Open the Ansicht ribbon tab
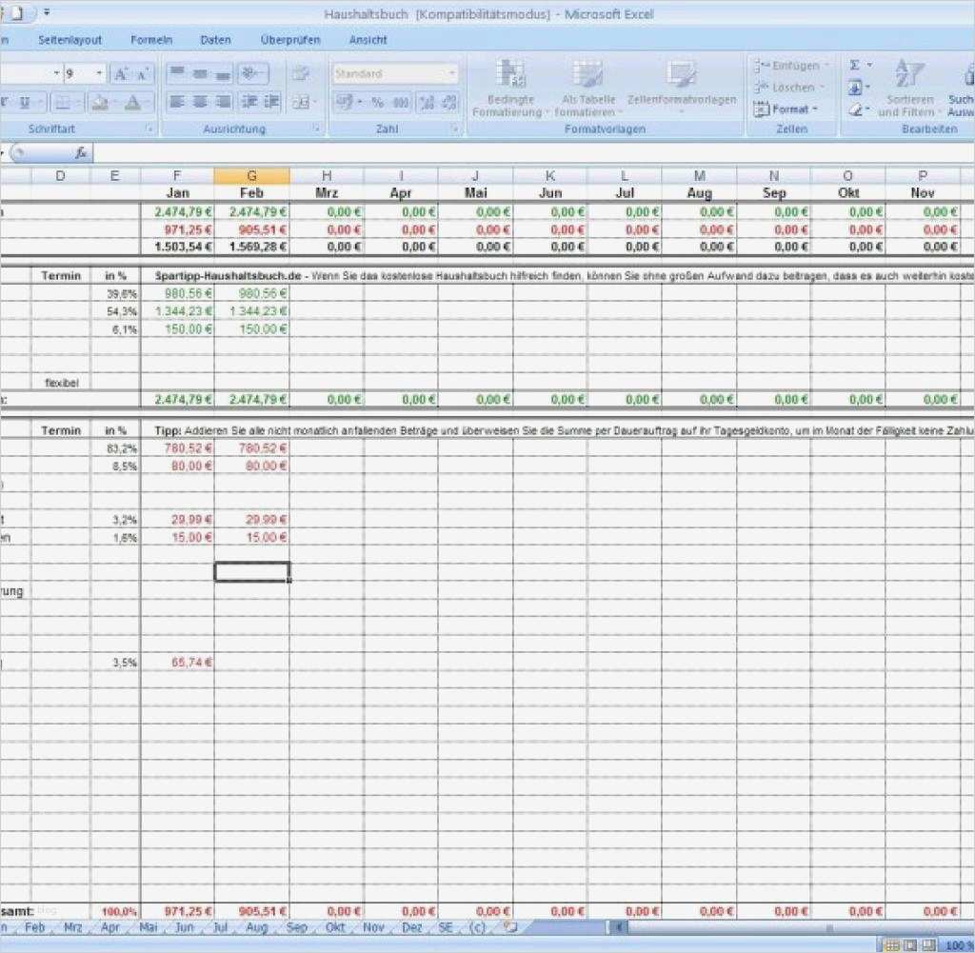Viewport: 975px width, 953px height. click(x=368, y=40)
